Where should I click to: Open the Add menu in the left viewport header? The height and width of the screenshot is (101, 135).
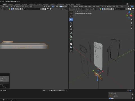[x=3, y=6]
